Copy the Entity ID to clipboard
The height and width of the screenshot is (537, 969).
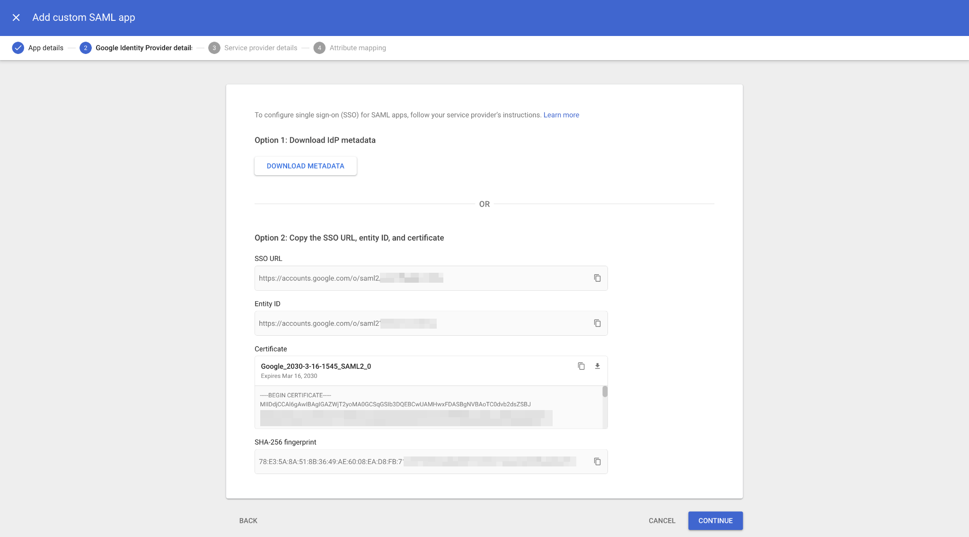597,323
